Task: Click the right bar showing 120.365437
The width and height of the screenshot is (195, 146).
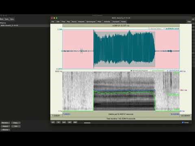Action: tap(186, 116)
